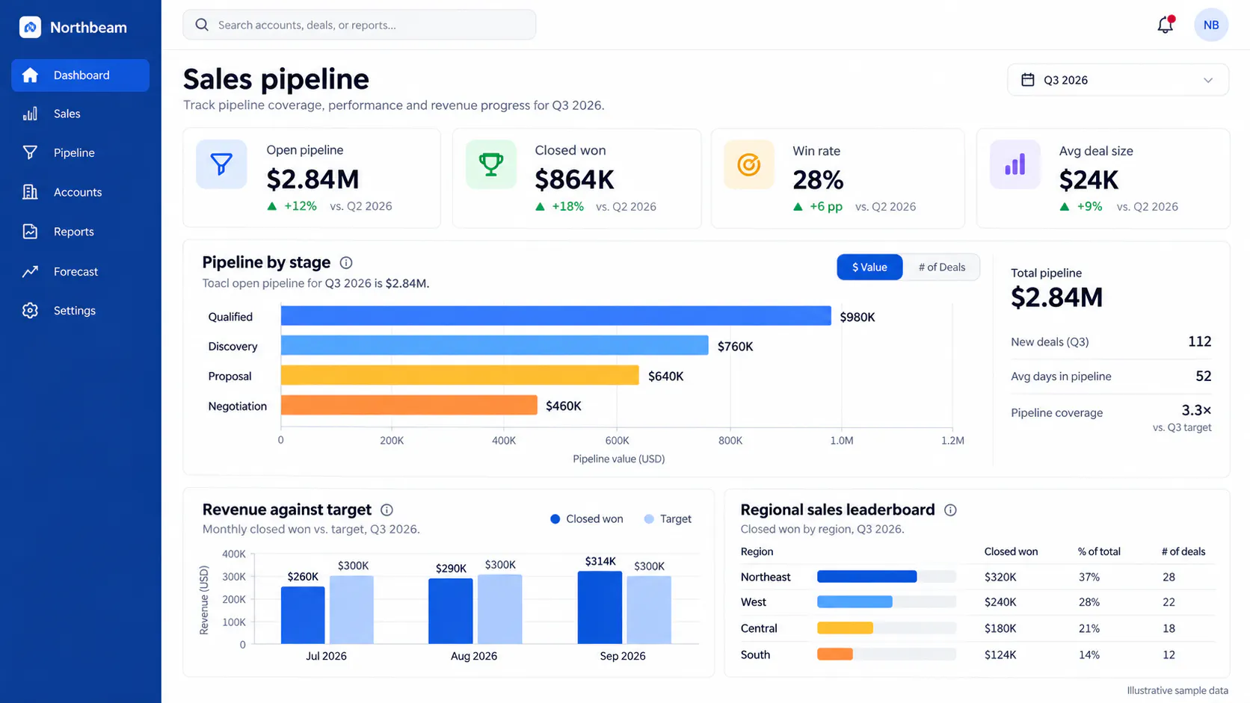This screenshot has width=1250, height=703.
Task: Click the Pipeline funnel sidebar icon
Action: 30,152
